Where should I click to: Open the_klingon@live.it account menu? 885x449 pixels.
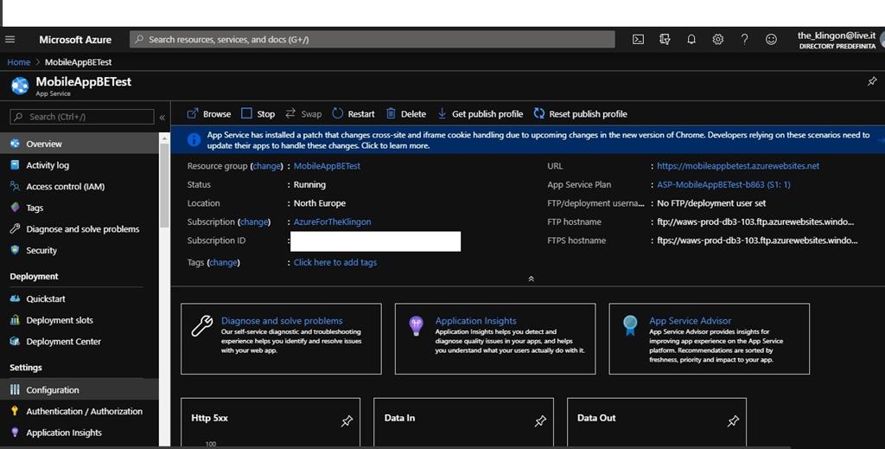coord(837,40)
